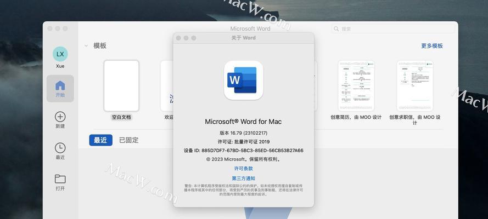Click the New (新建) plus icon
Image resolution: width=488 pixels, height=219 pixels.
point(60,117)
